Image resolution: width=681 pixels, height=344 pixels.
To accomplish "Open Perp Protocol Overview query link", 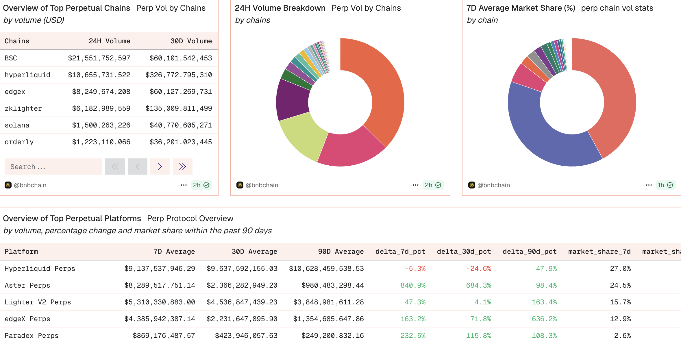I will click(190, 219).
